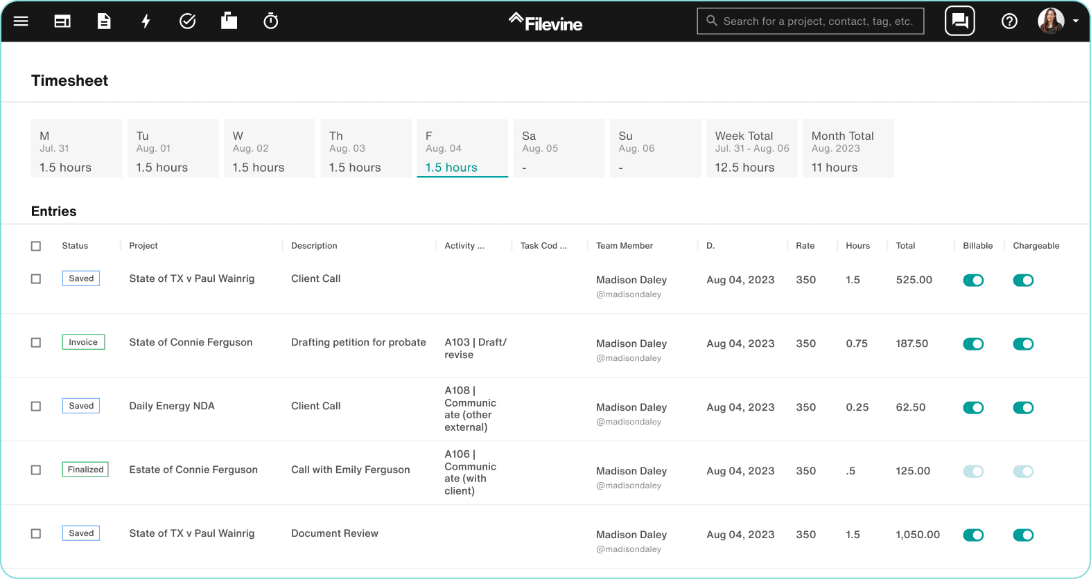Check the Call with Emily Ferguson checkbox
The width and height of the screenshot is (1091, 579).
(36, 470)
